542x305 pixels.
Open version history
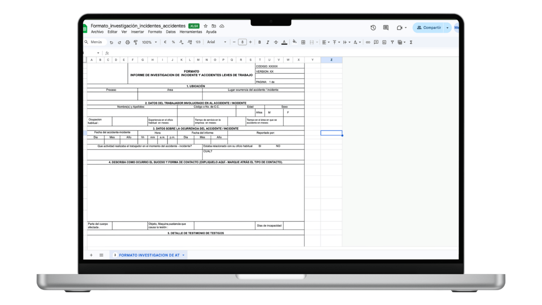[x=373, y=27]
